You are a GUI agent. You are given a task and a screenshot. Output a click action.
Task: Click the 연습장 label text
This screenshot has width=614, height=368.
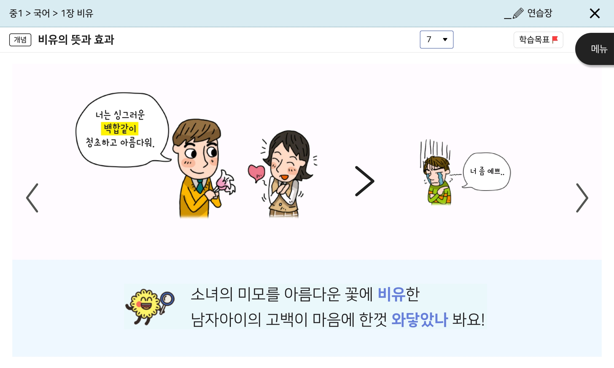540,13
